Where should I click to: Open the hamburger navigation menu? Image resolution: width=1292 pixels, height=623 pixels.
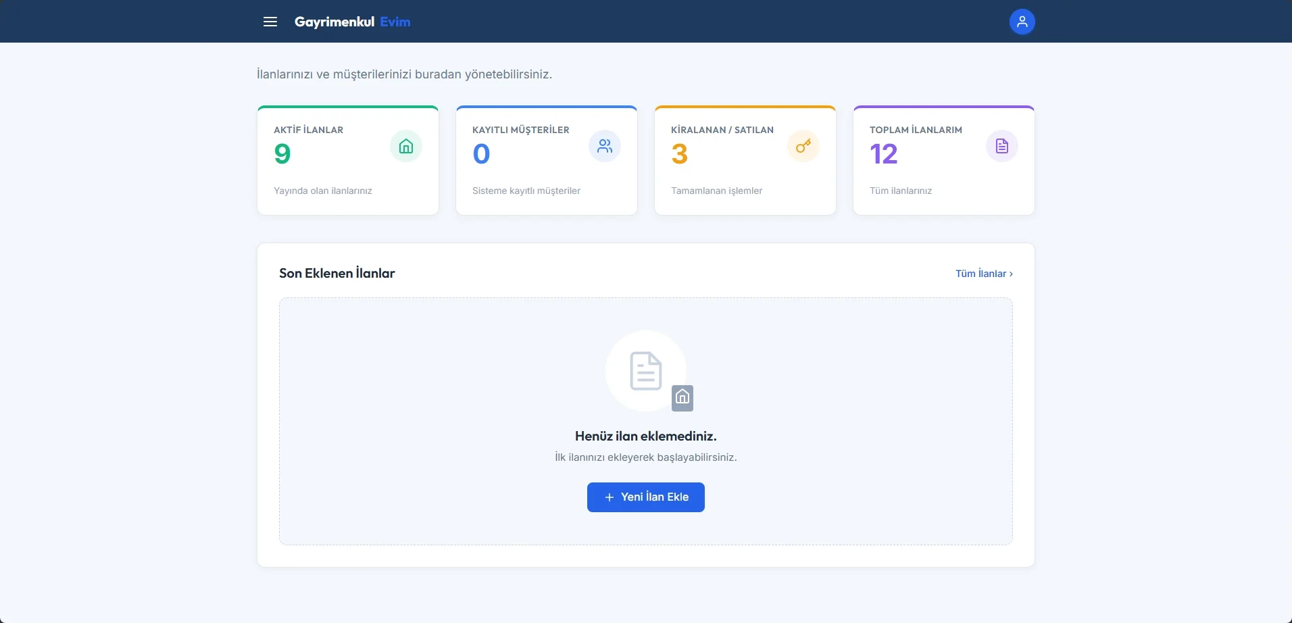coord(270,22)
